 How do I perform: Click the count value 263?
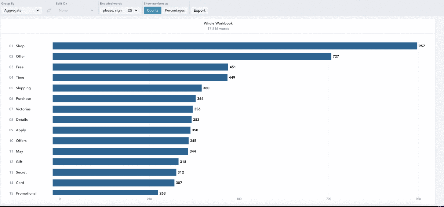163,193
